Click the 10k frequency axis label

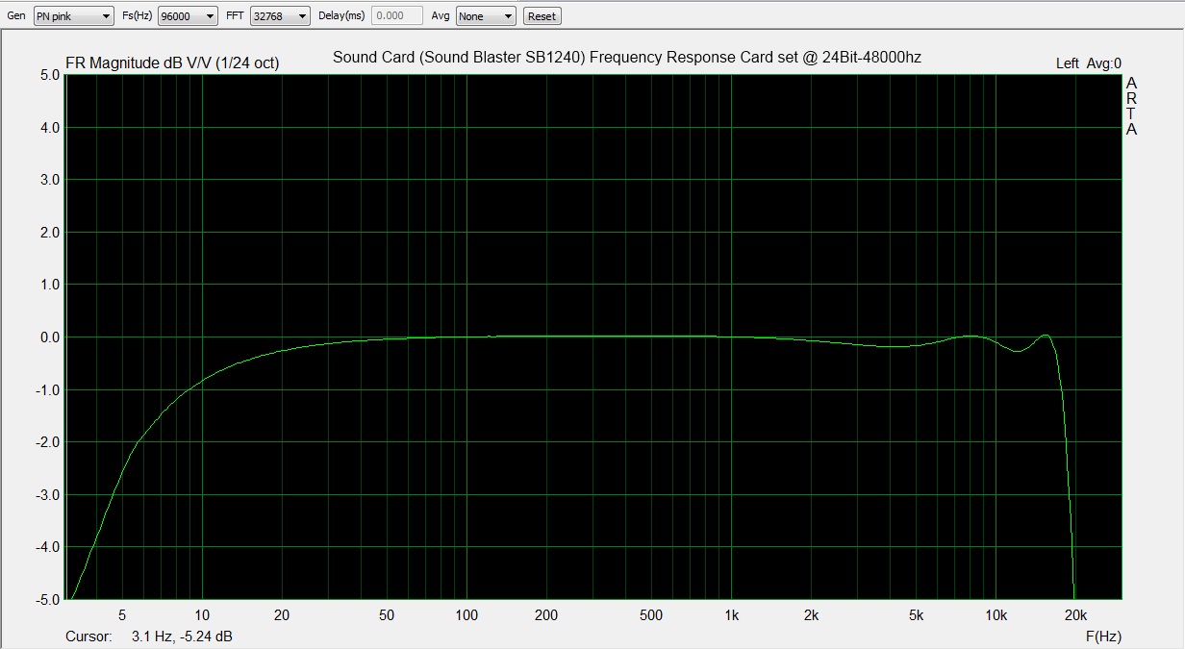pyautogui.click(x=996, y=615)
